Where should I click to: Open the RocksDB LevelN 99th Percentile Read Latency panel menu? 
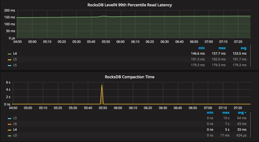pyautogui.click(x=129, y=5)
